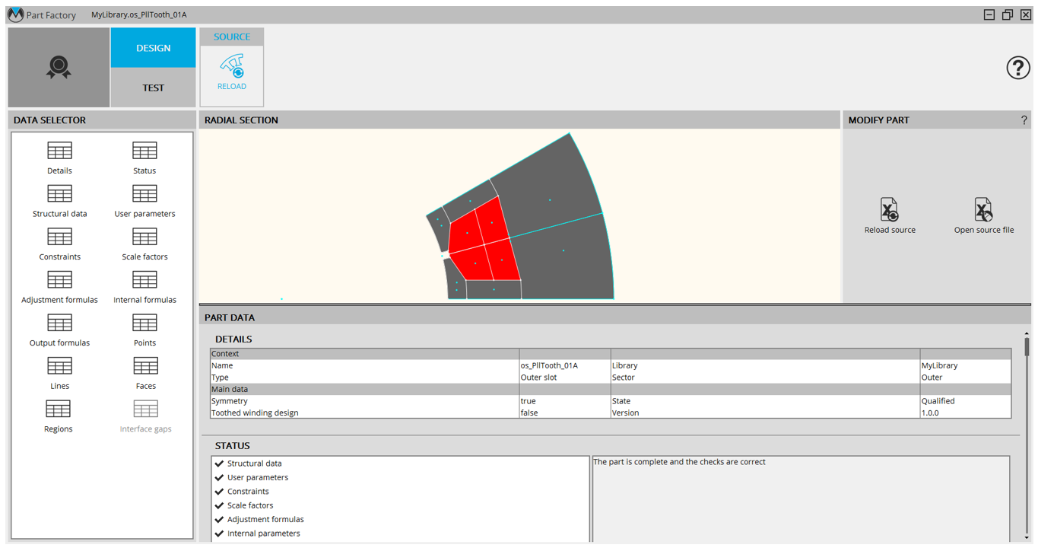Select the Status table icon
The width and height of the screenshot is (1038, 548).
pos(144,151)
